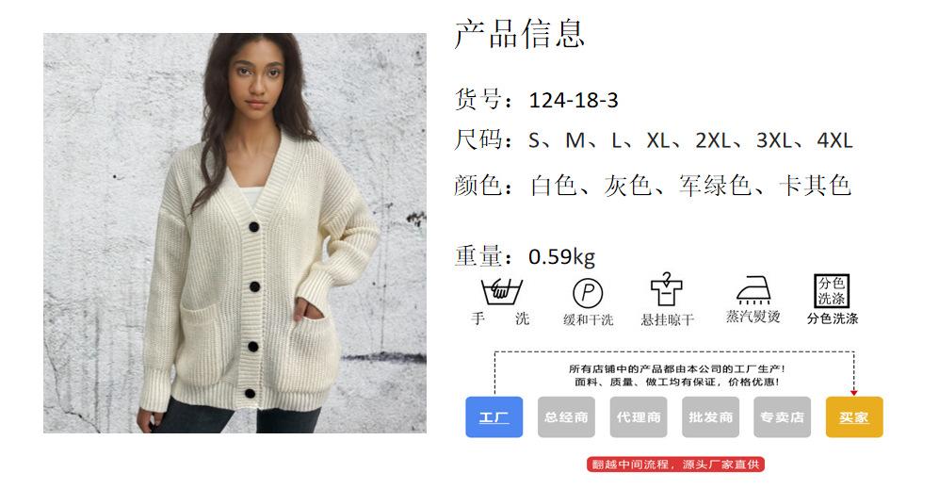Click the circled P dry clean icon
The image size is (939, 489).
pyautogui.click(x=588, y=293)
